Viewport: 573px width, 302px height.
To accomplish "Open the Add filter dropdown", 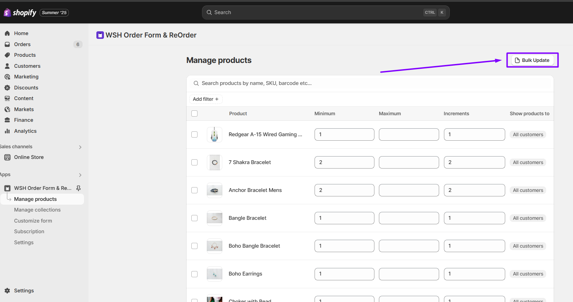I will click(x=206, y=99).
